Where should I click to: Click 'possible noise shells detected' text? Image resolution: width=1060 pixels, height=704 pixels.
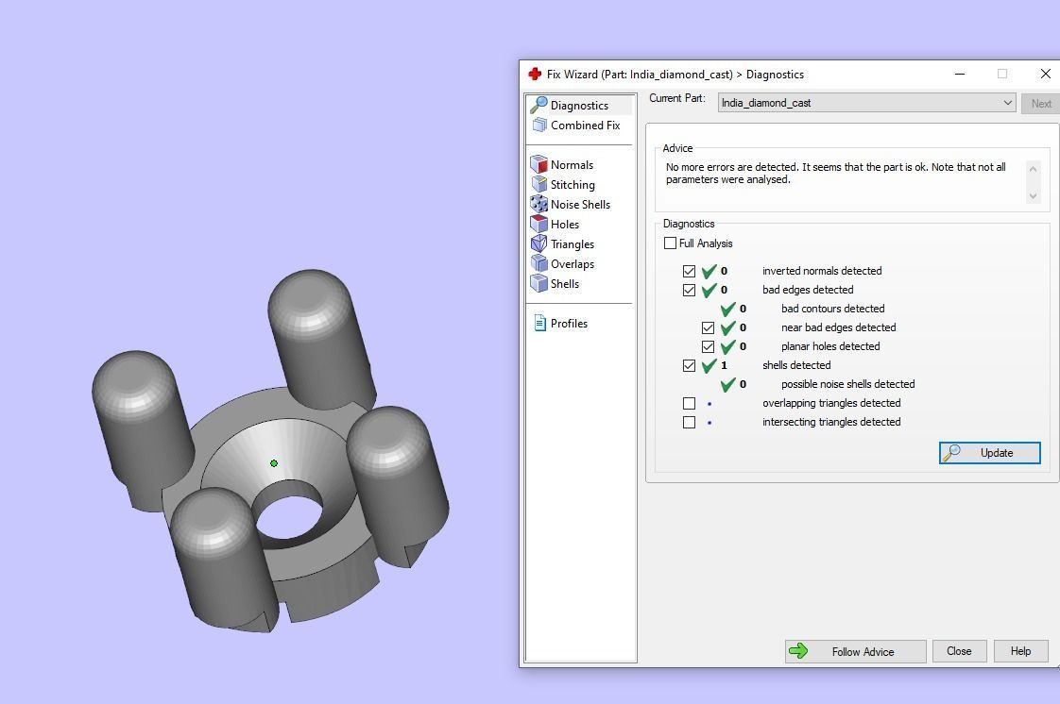pyautogui.click(x=847, y=384)
